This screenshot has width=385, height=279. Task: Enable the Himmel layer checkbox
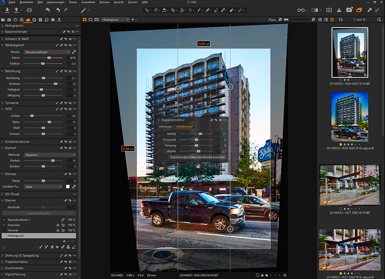[4, 231]
